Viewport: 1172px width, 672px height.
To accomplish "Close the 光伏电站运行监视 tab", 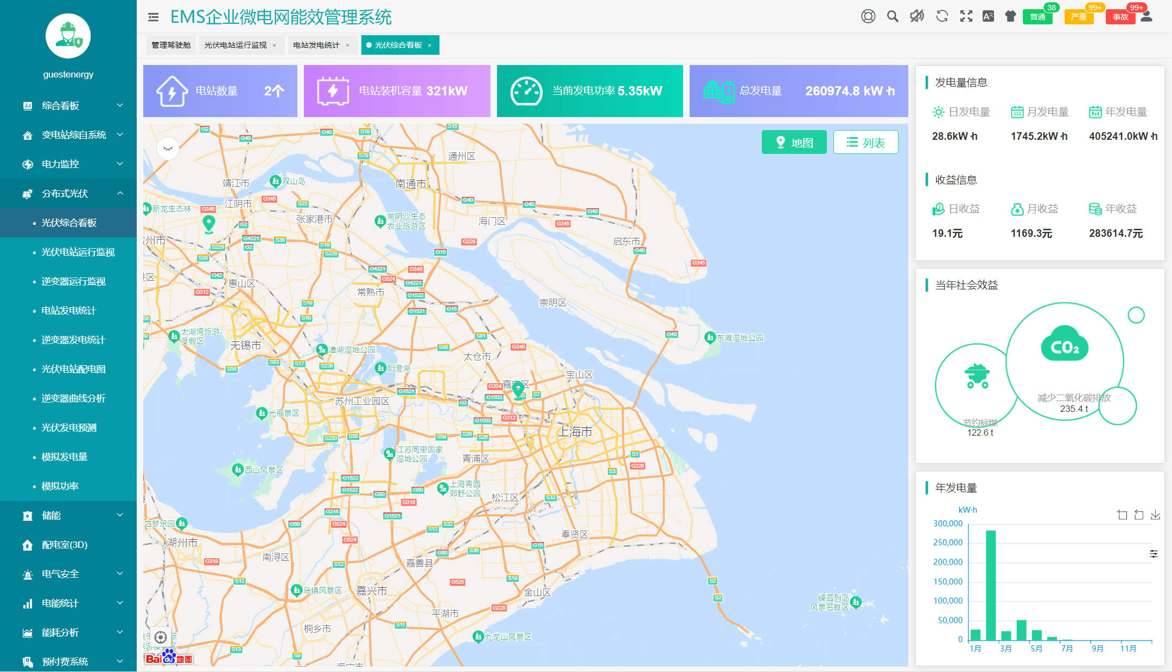I will (x=275, y=46).
